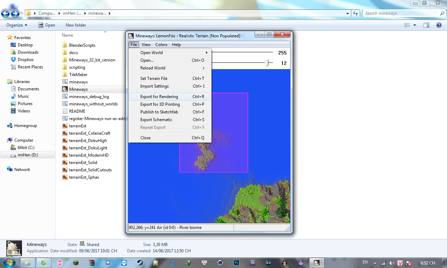The height and width of the screenshot is (268, 447).
Task: Click the Explorer help question mark icon
Action: point(439,25)
